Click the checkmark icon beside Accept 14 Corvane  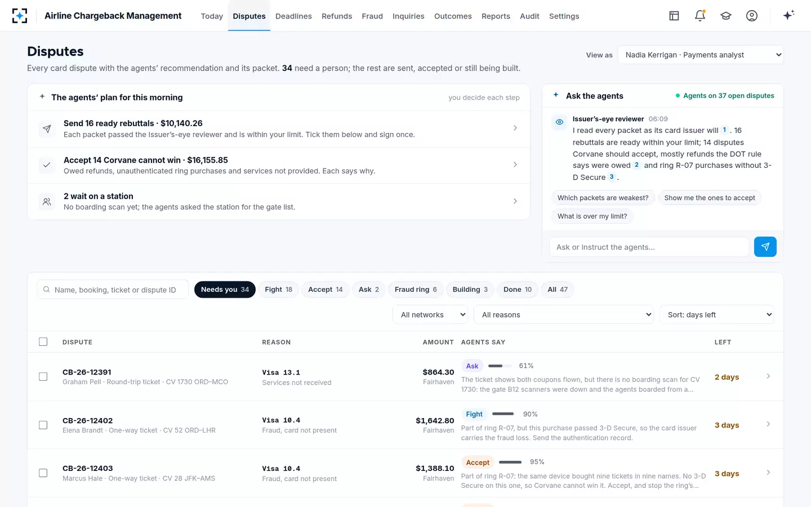click(x=47, y=165)
